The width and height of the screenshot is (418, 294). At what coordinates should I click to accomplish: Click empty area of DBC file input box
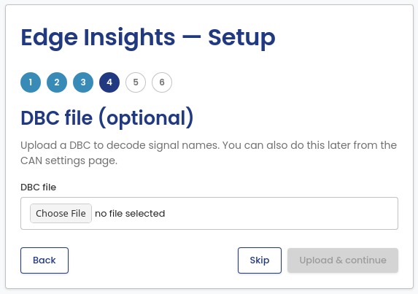tap(280, 213)
